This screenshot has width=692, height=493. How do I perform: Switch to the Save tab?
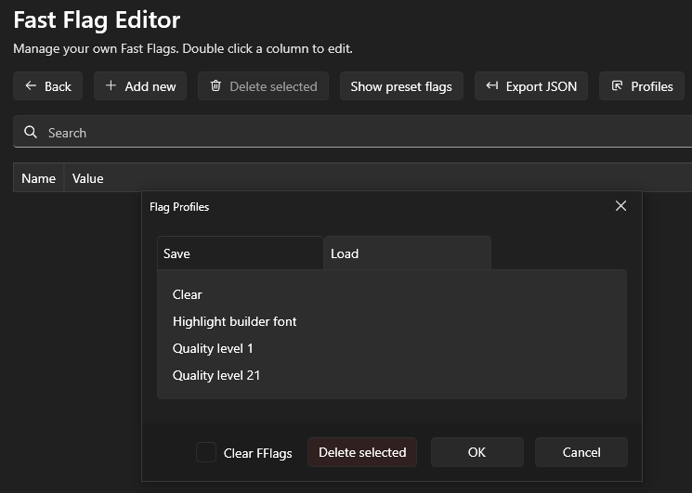[x=240, y=253]
